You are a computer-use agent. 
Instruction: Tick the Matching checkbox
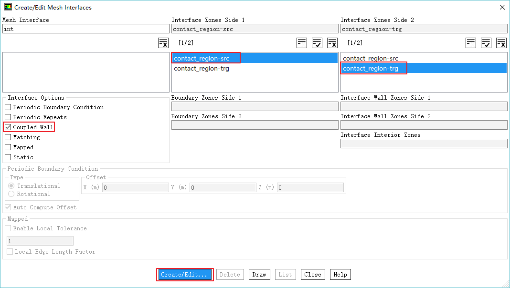[8, 137]
